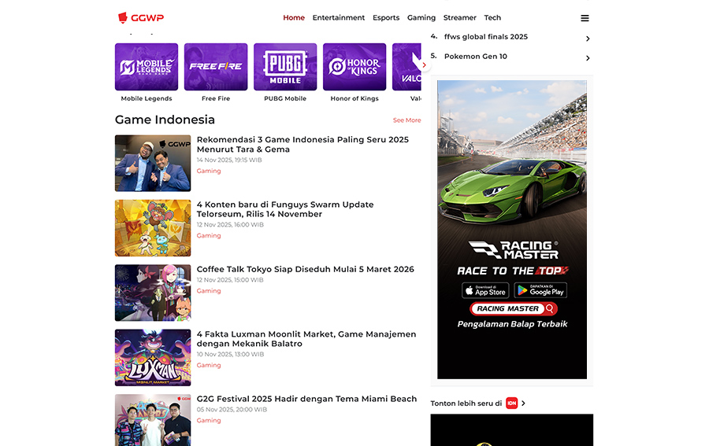Open the Honor of Kings tile
709x446 pixels.
tap(354, 67)
